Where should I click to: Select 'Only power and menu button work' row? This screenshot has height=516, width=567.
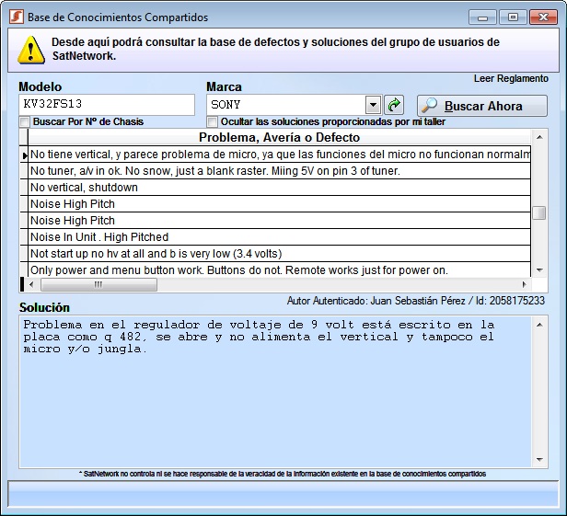click(276, 270)
